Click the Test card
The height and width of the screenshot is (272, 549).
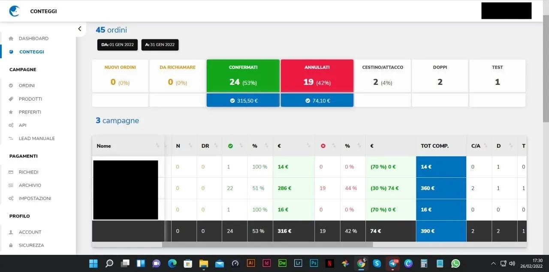point(497,76)
